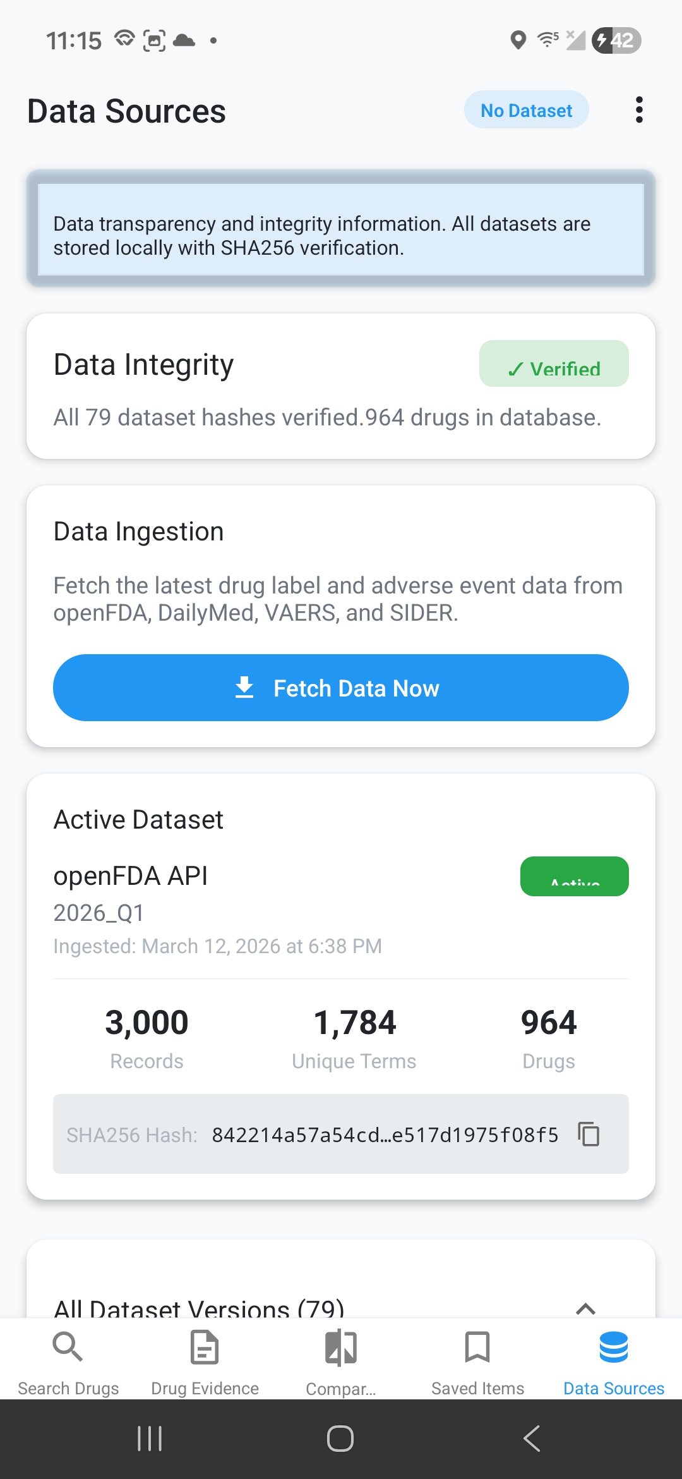The image size is (682, 1479).
Task: Open the Drug Evidence document icon
Action: pyautogui.click(x=205, y=1347)
